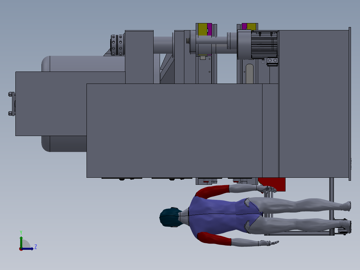360x270 pixels.
Task: Select the left olive-yellow block at top
Action: (202, 29)
